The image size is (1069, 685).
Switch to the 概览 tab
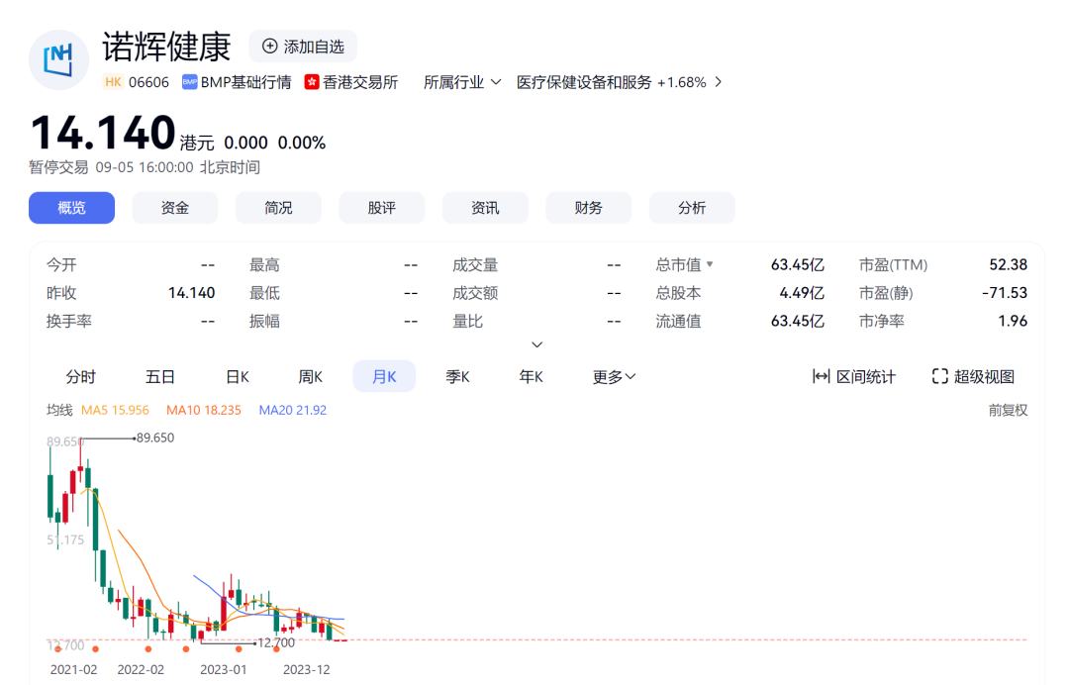(x=71, y=208)
